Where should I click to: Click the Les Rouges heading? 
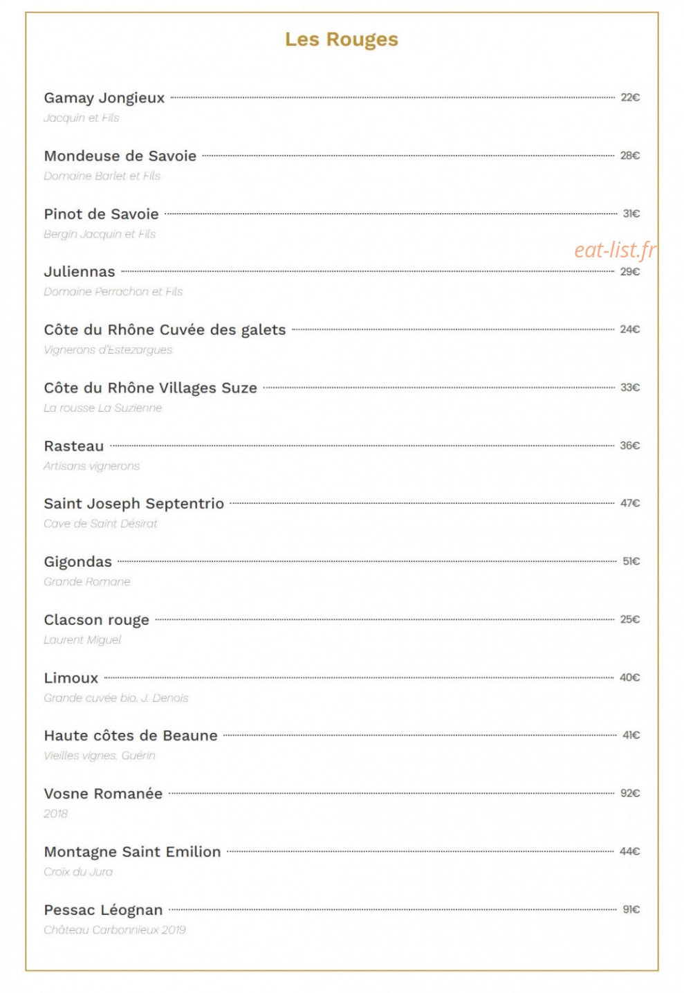342,39
